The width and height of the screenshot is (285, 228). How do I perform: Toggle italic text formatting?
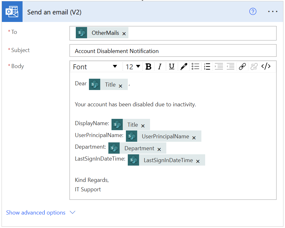pos(160,66)
